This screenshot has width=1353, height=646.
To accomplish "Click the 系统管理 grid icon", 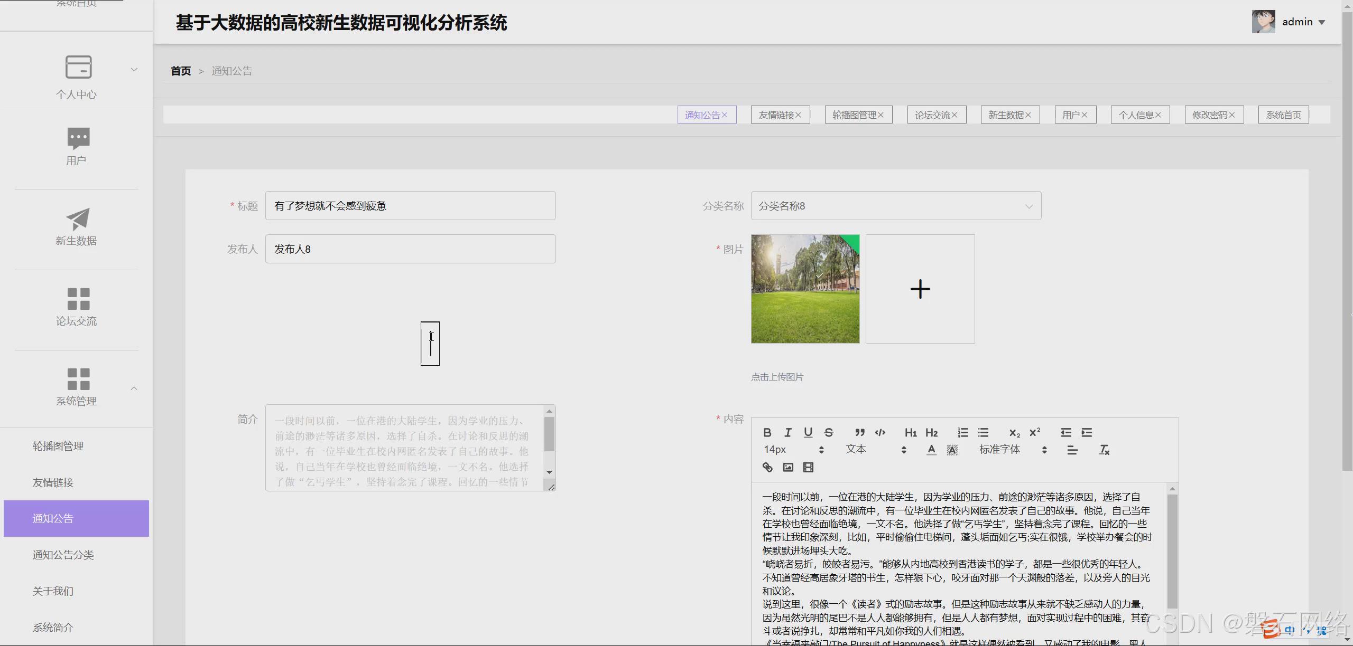I will point(78,379).
